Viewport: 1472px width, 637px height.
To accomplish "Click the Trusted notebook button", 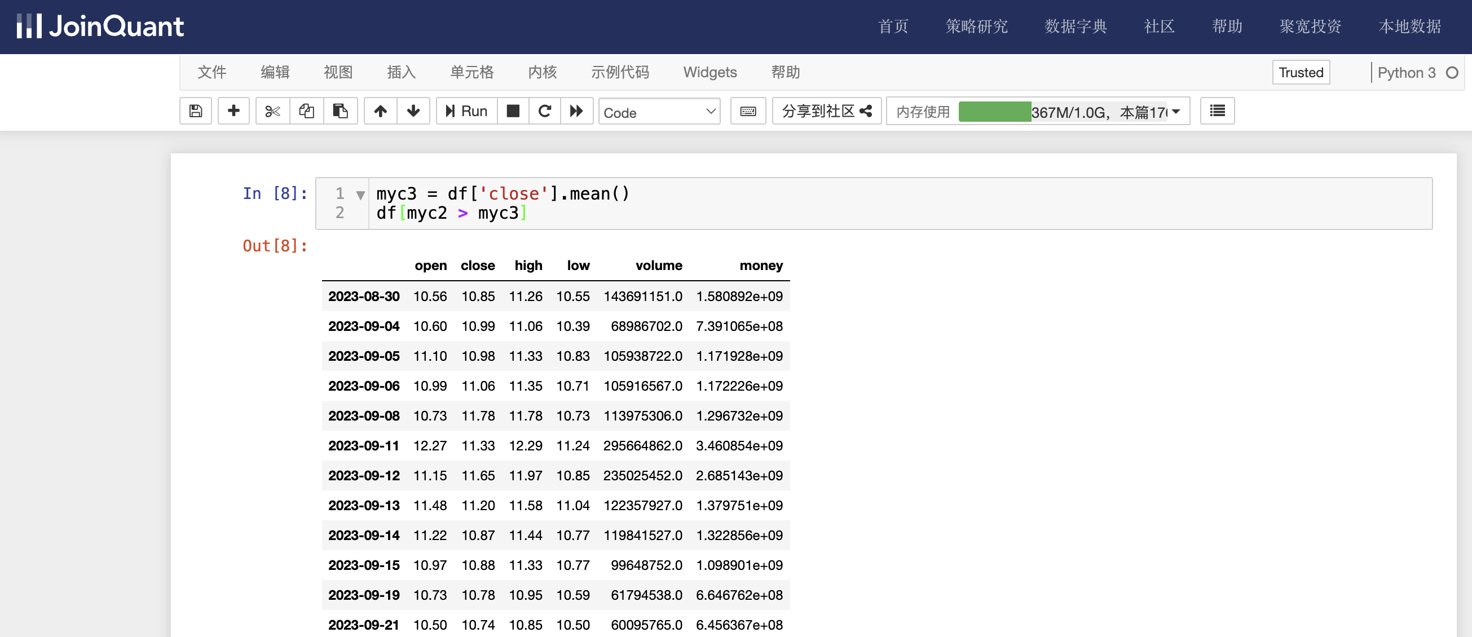I will (x=1301, y=73).
